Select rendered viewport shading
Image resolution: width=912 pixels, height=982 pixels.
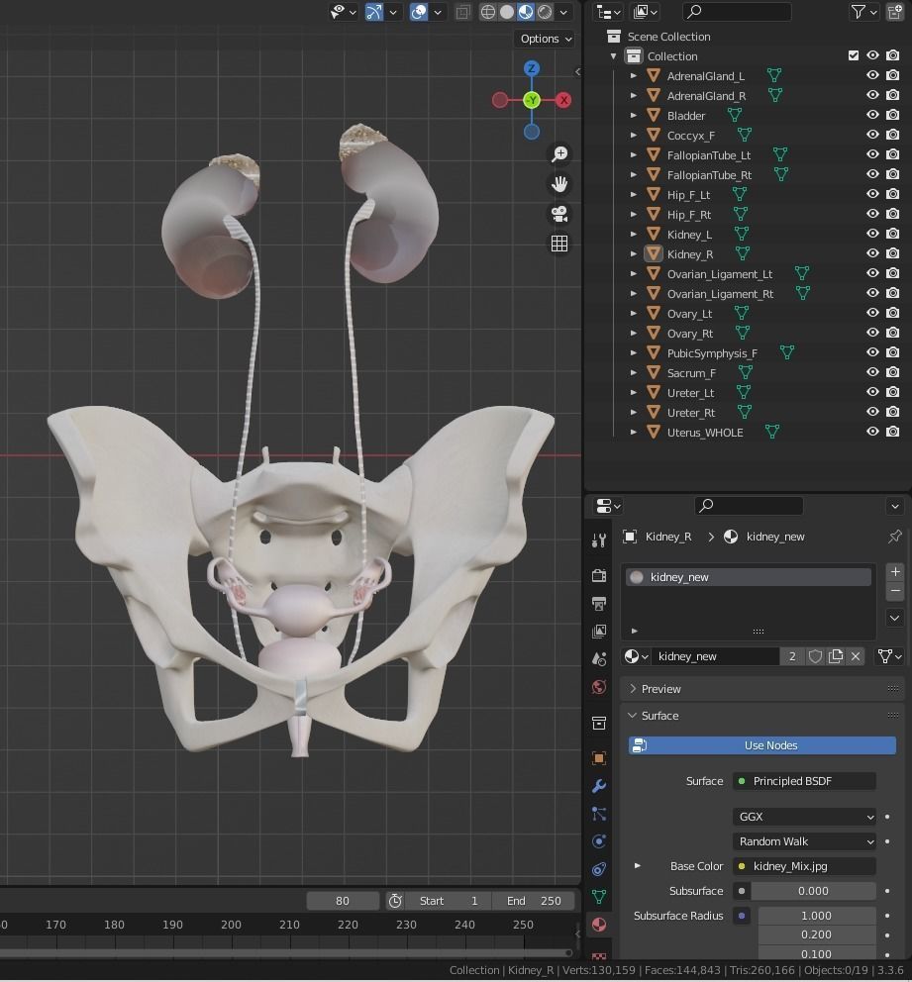[545, 12]
